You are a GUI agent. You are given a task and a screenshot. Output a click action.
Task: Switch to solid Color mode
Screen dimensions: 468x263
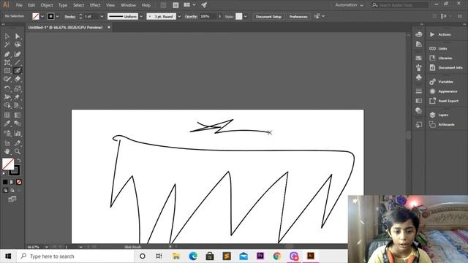click(5, 182)
